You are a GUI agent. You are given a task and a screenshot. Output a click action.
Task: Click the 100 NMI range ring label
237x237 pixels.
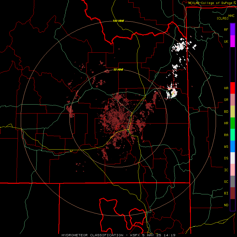click(118, 21)
